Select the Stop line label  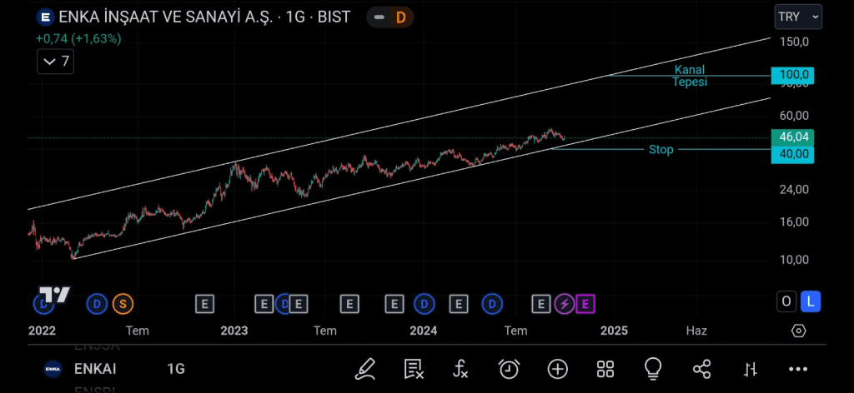point(661,150)
